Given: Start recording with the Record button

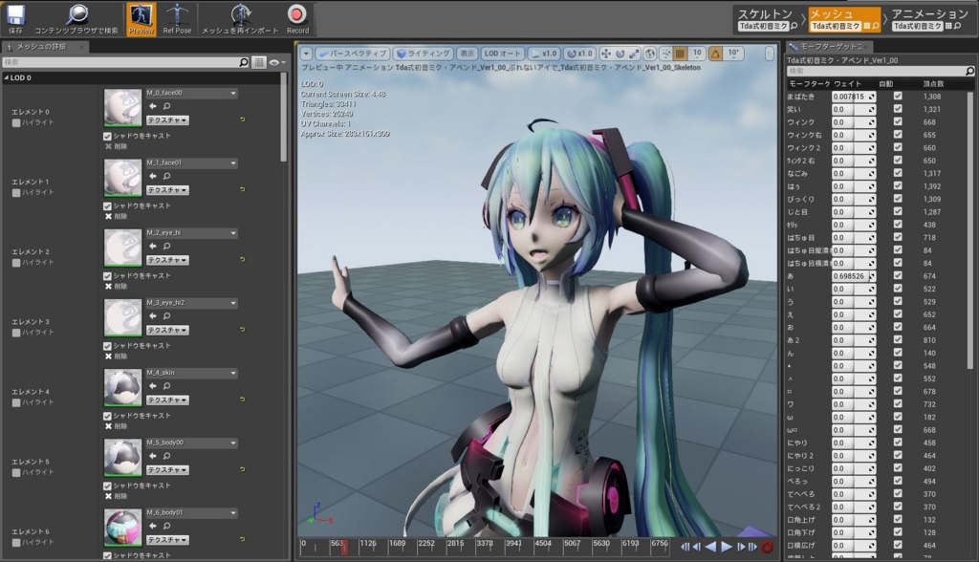Looking at the screenshot, I should click(x=297, y=19).
